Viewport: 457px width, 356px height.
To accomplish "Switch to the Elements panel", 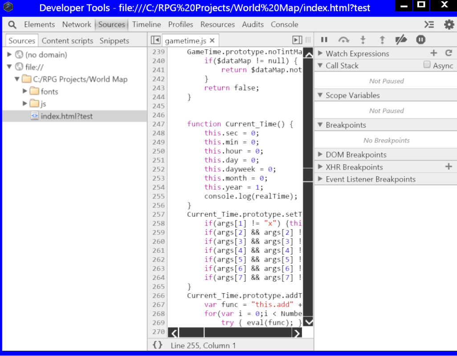I will pos(39,24).
